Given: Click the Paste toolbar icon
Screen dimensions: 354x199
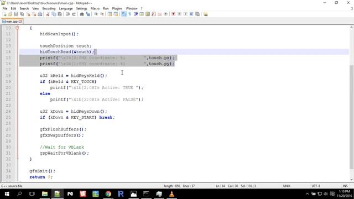Looking at the screenshot, I should 60,14.
